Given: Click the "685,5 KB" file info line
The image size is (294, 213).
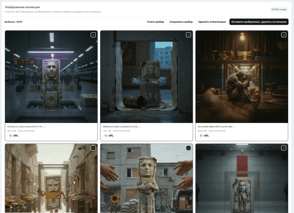Looking at the screenshot, I should pyautogui.click(x=212, y=131).
